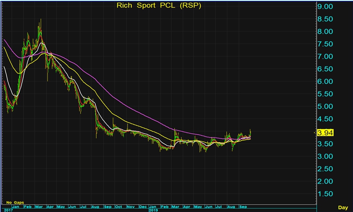353x212 pixels.
Task: Select the 6.00 axis value
Action: pyautogui.click(x=325, y=81)
